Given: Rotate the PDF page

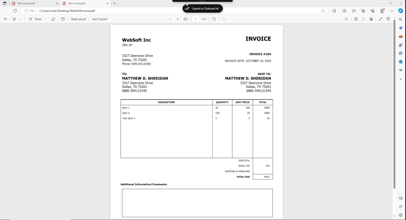Looking at the screenshot, I should (214, 19).
